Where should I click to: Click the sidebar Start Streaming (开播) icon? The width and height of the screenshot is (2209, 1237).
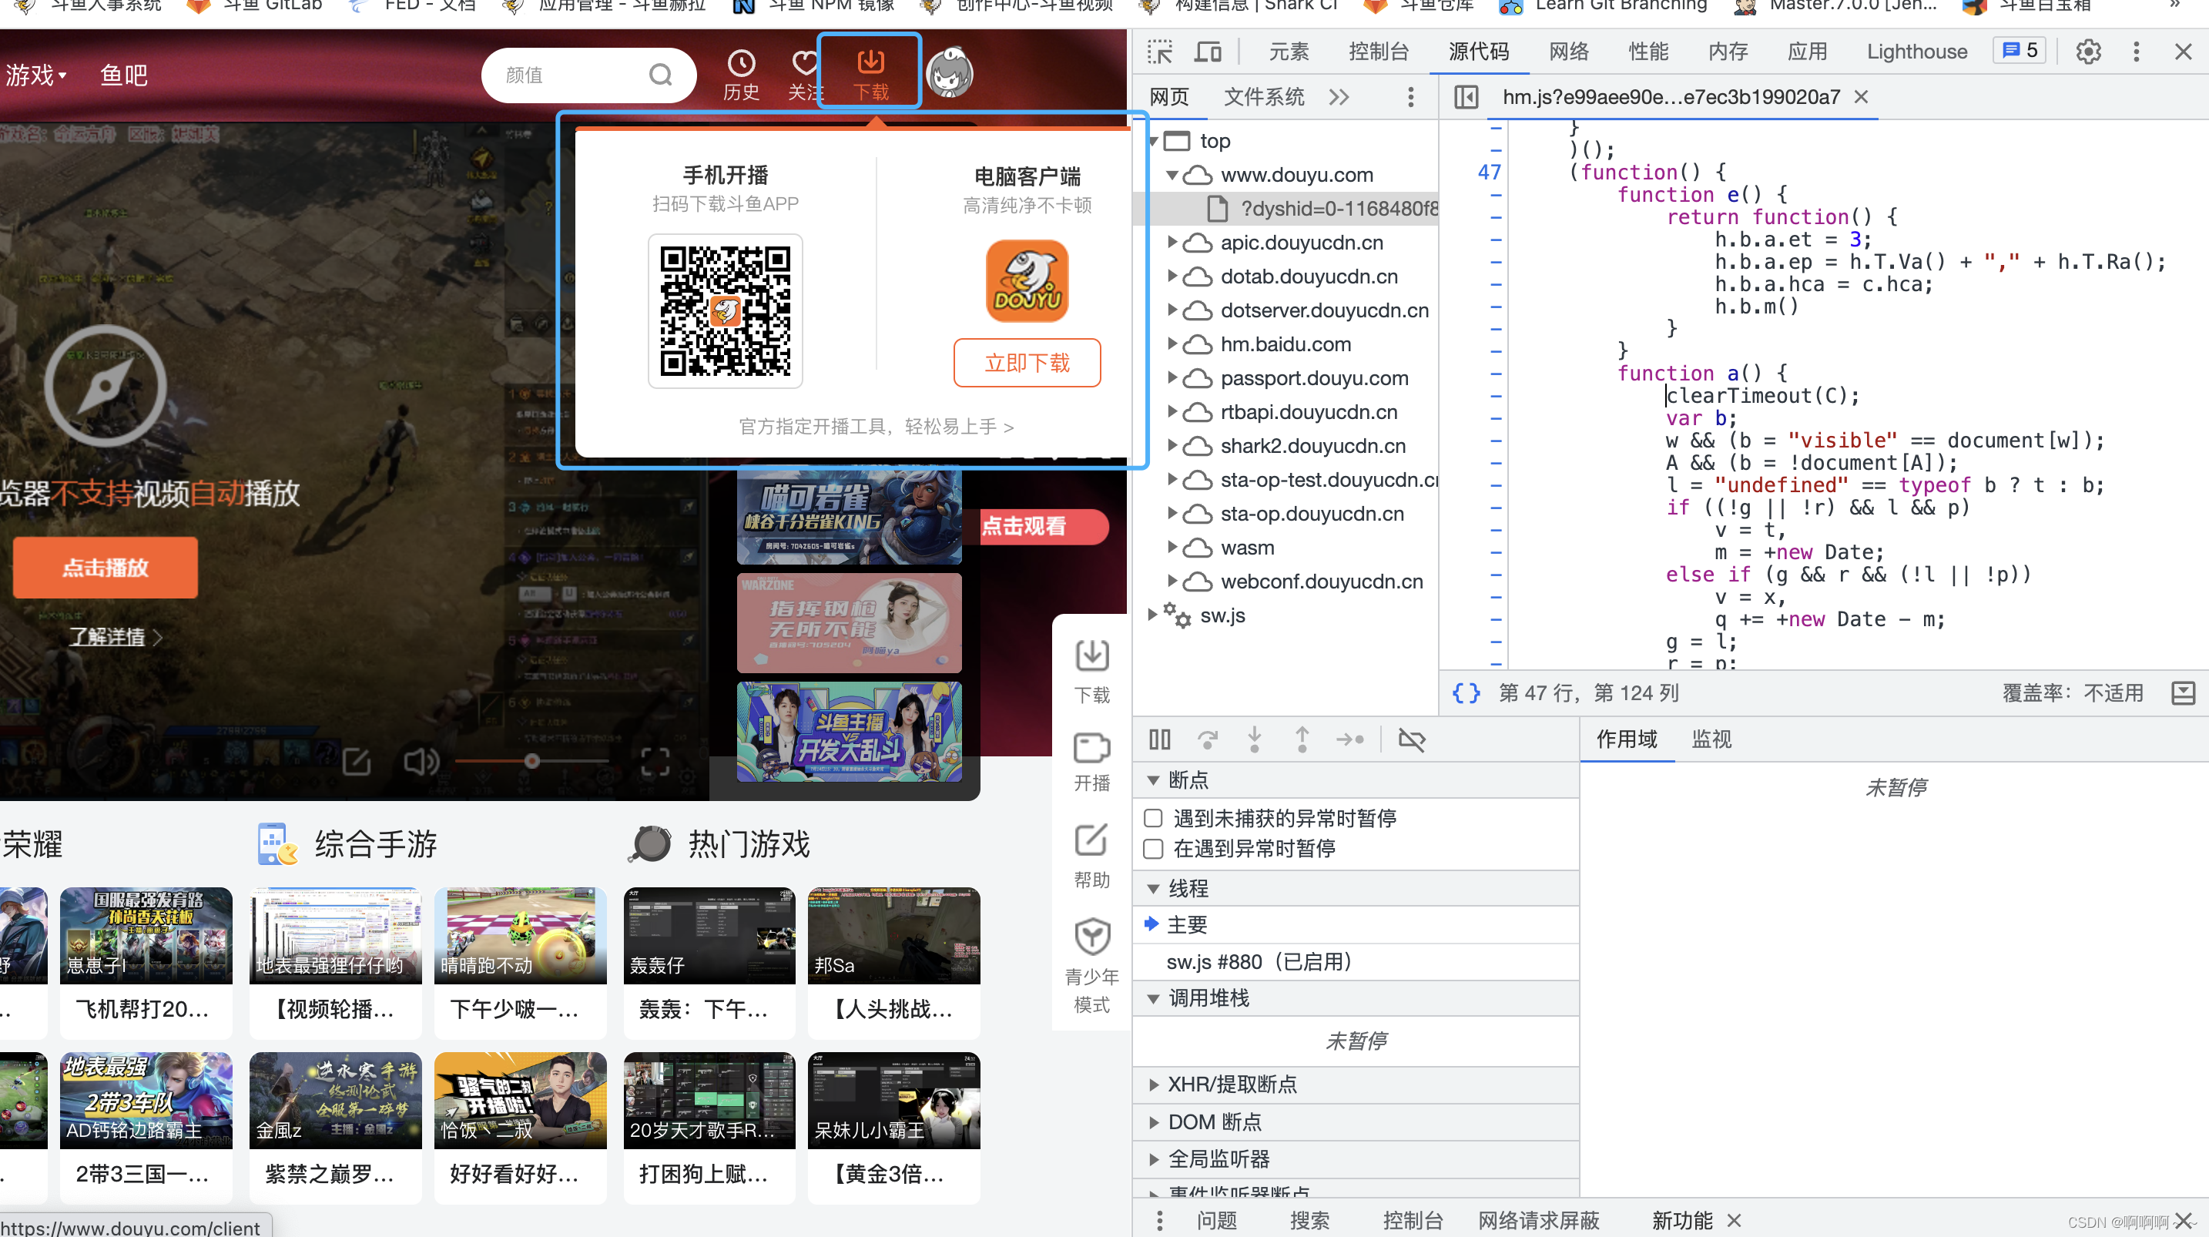[x=1091, y=747]
